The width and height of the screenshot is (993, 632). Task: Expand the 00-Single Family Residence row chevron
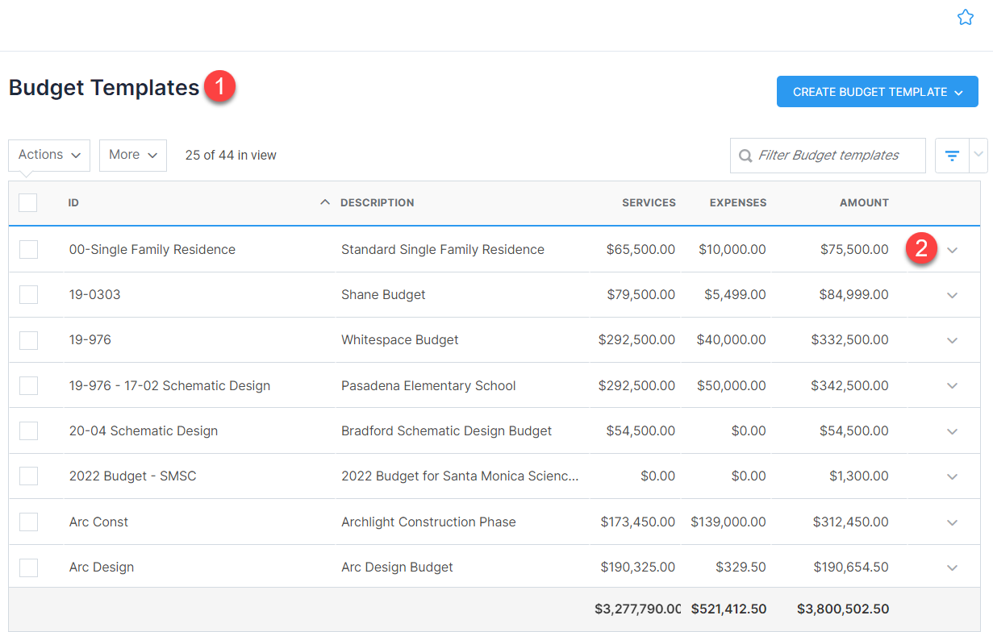tap(952, 250)
